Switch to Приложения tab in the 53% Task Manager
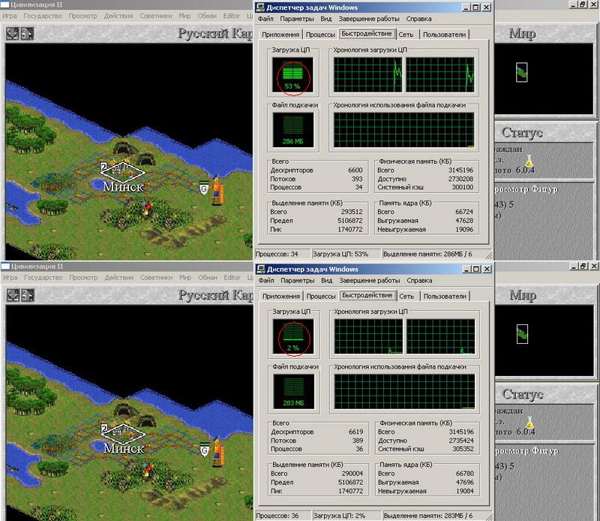Image resolution: width=600 pixels, height=521 pixels. (x=280, y=35)
